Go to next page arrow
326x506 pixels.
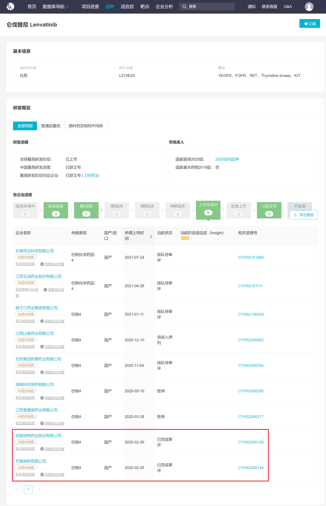click(x=39, y=489)
